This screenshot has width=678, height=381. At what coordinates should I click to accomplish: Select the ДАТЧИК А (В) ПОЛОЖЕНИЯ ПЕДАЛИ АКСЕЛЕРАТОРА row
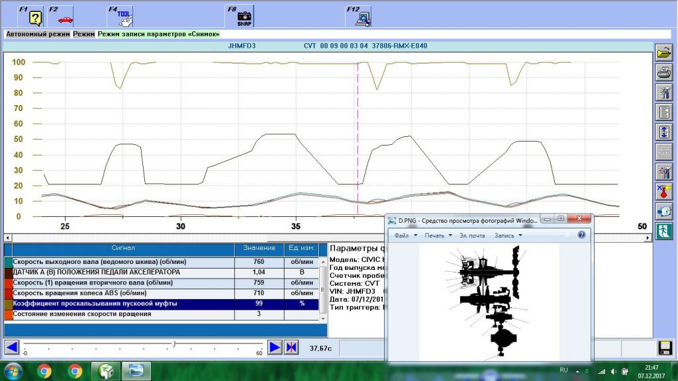122,272
